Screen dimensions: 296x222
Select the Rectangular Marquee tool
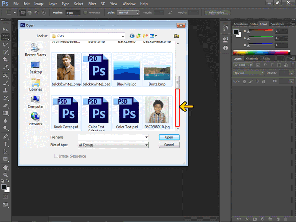(5, 37)
